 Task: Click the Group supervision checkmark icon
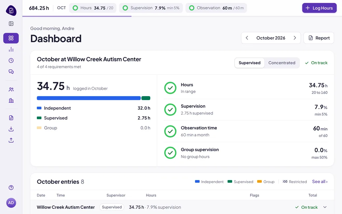tap(170, 153)
